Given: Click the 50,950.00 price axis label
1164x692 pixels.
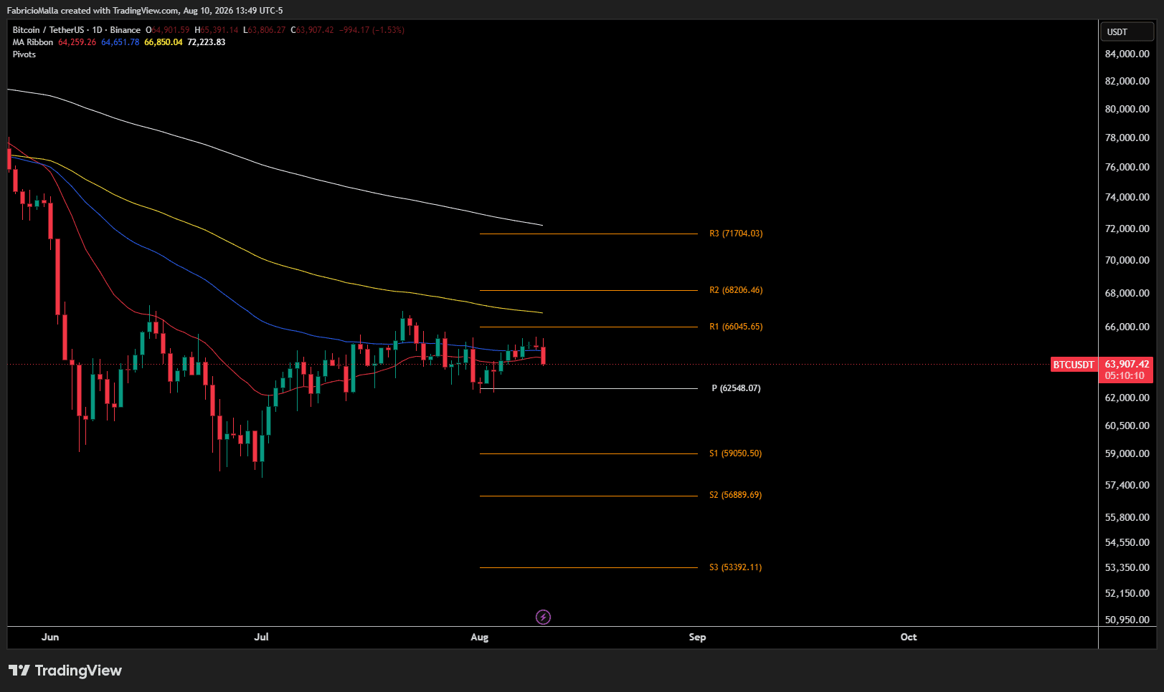Looking at the screenshot, I should 1127,620.
